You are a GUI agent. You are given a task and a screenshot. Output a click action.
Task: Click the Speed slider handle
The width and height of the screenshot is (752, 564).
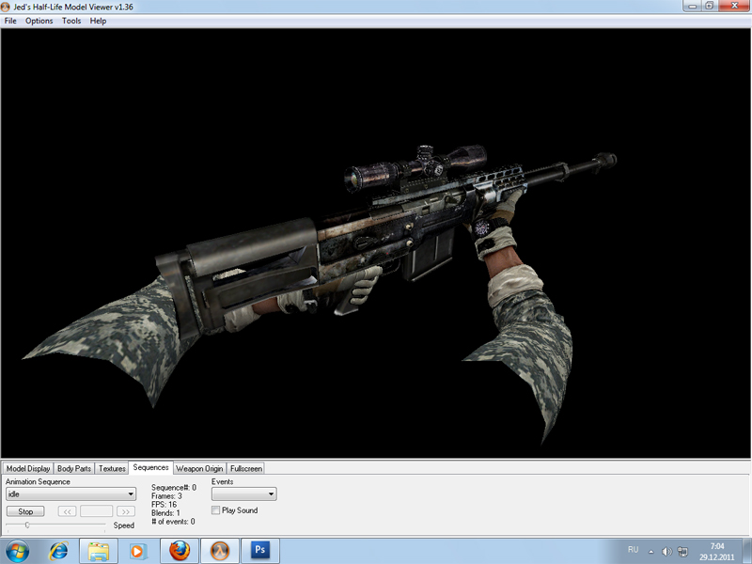[x=27, y=525]
